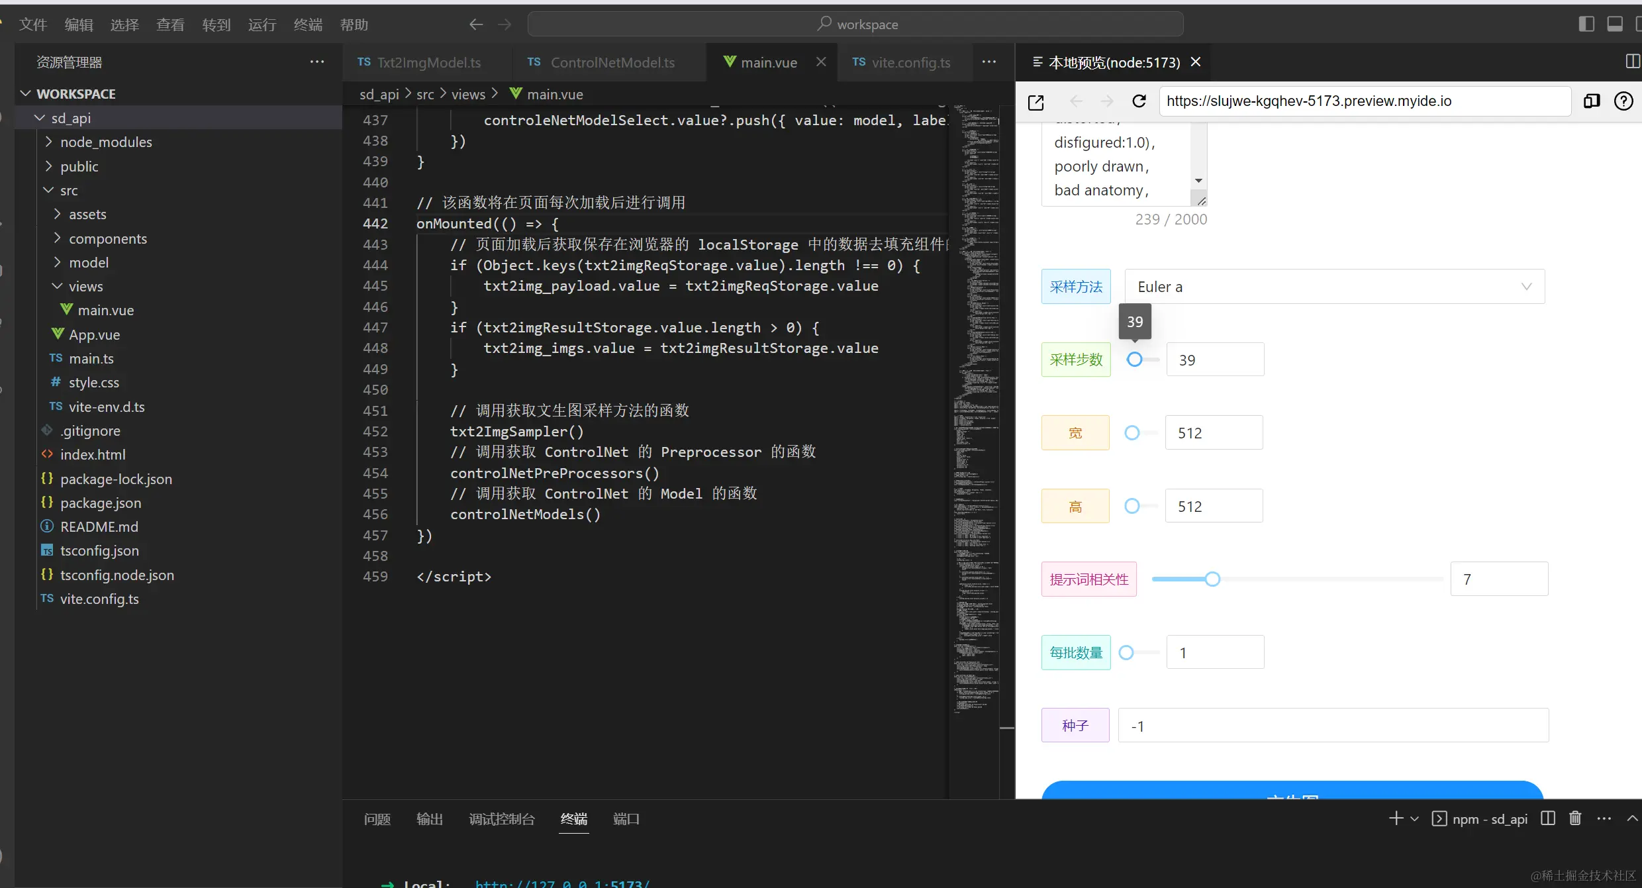The height and width of the screenshot is (888, 1642).
Task: Go forward with the editor navigation arrow
Action: (x=505, y=25)
